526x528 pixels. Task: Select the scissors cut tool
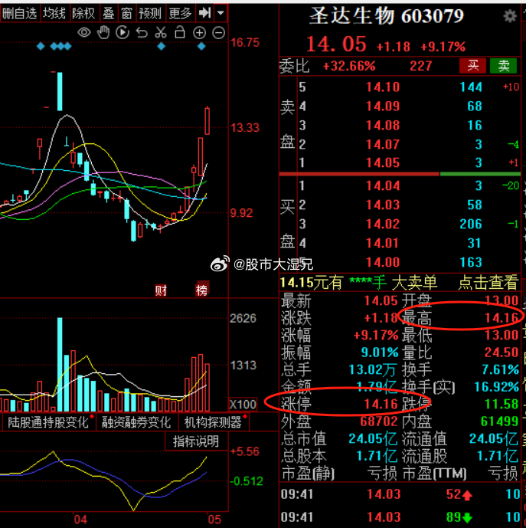[x=161, y=32]
